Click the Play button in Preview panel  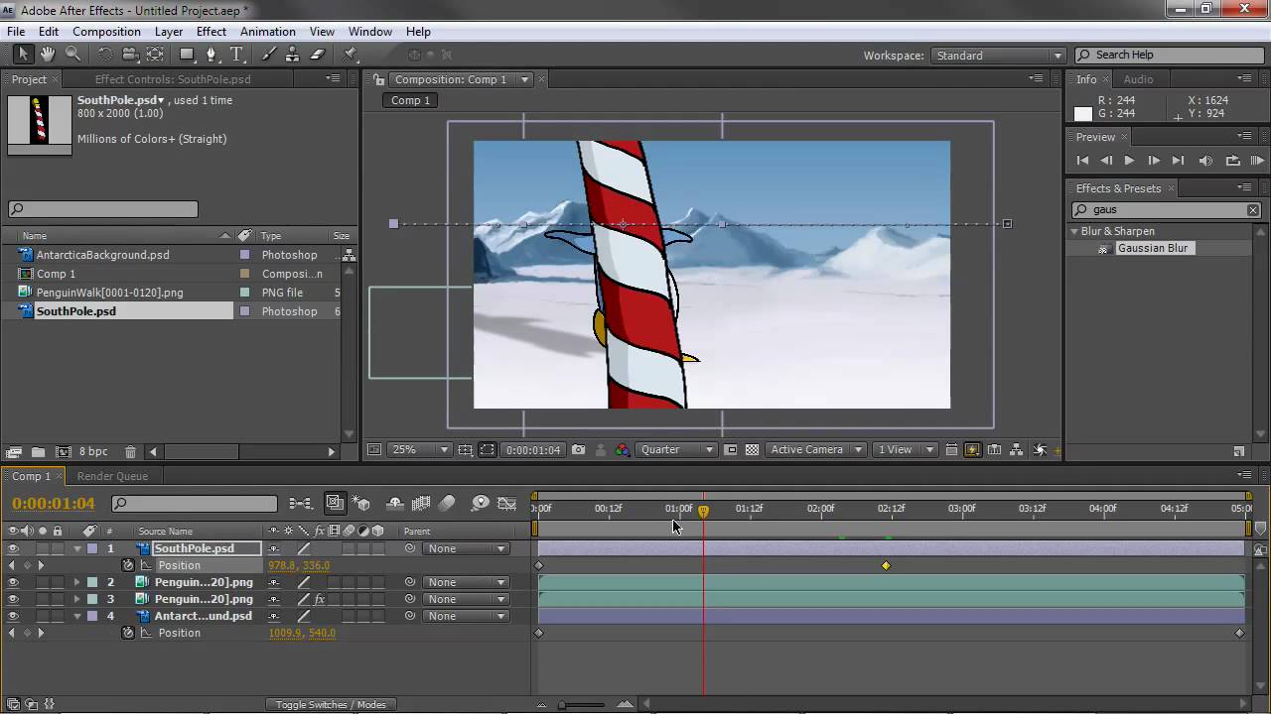pyautogui.click(x=1129, y=161)
